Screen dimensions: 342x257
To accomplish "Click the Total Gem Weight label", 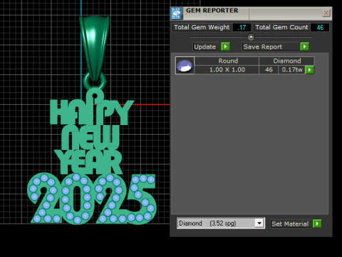I will (x=202, y=27).
